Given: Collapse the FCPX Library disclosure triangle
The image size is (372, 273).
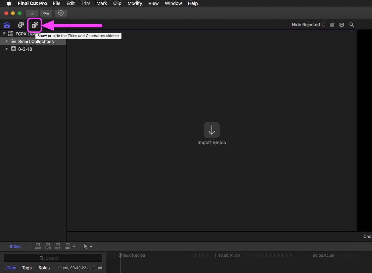Looking at the screenshot, I should point(4,33).
